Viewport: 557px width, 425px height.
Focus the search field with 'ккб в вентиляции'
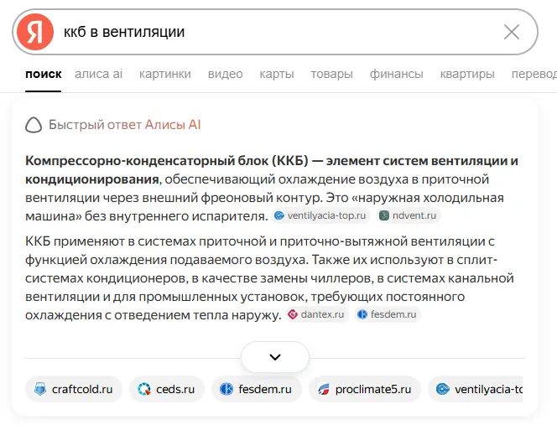277,32
